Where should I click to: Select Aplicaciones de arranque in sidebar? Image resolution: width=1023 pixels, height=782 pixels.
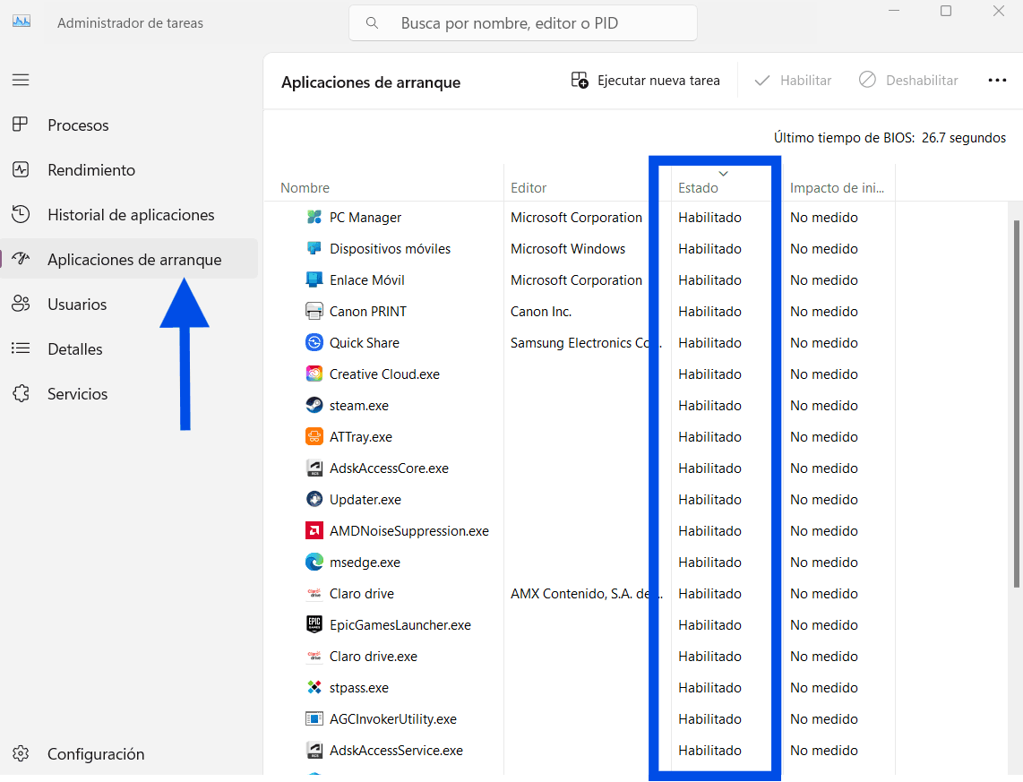pos(129,259)
